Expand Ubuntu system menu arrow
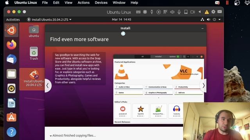This screenshot has width=250, height=140. [x=220, y=19]
